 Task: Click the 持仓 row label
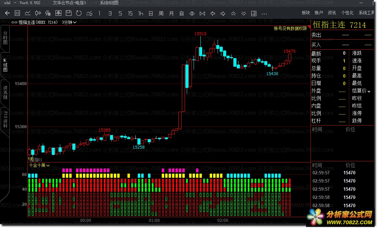pos(316,76)
